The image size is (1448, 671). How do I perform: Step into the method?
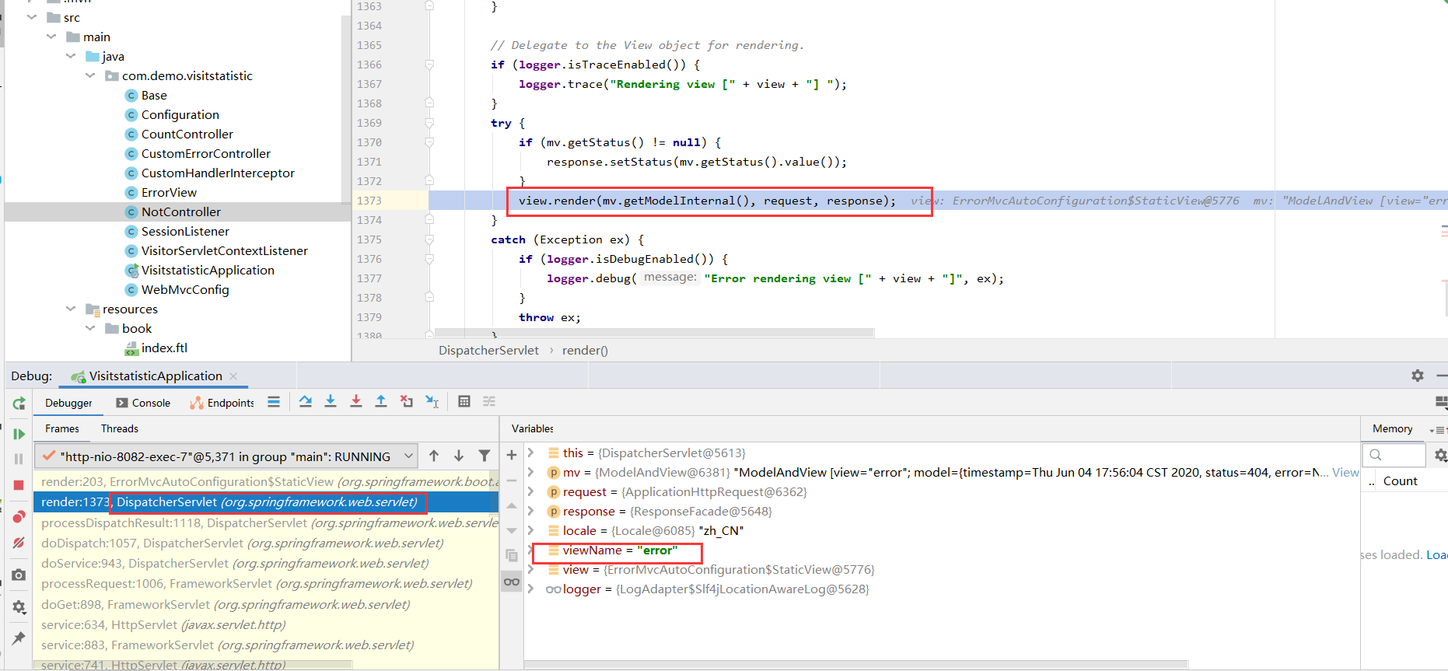(x=331, y=401)
